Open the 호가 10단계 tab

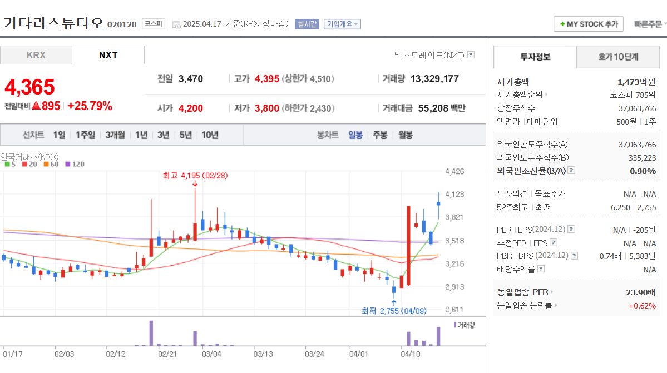(x=617, y=57)
